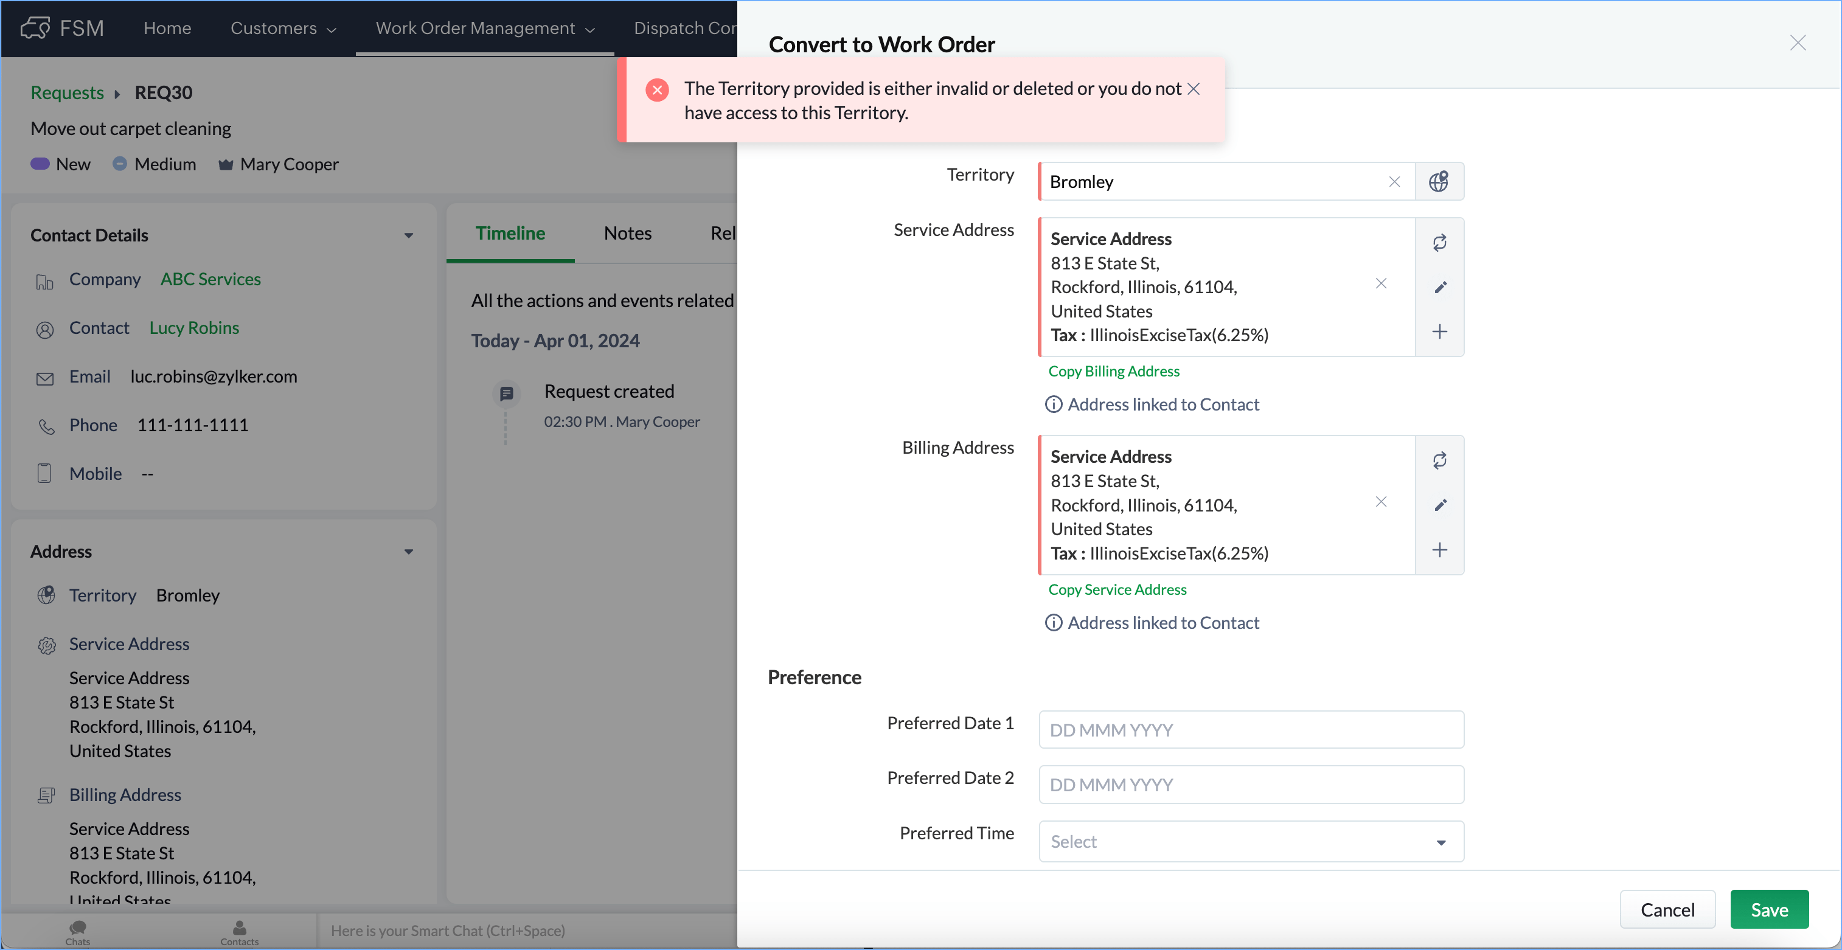This screenshot has height=950, width=1842.
Task: Refresh the Service Address with sync icon
Action: coord(1439,243)
